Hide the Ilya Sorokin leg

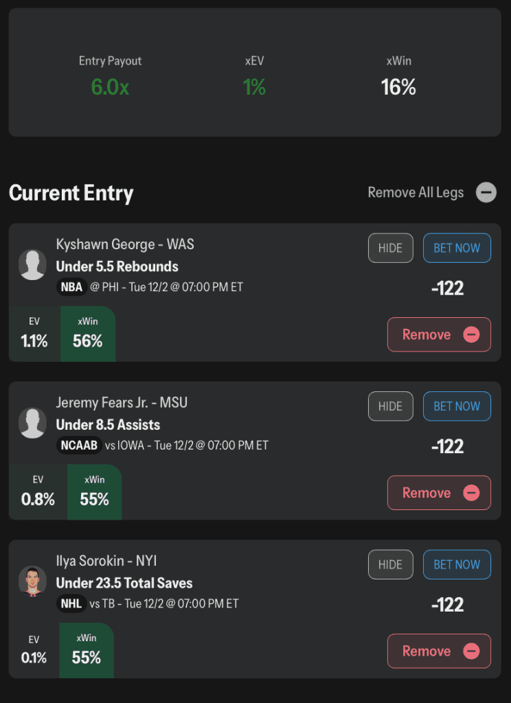[390, 564]
